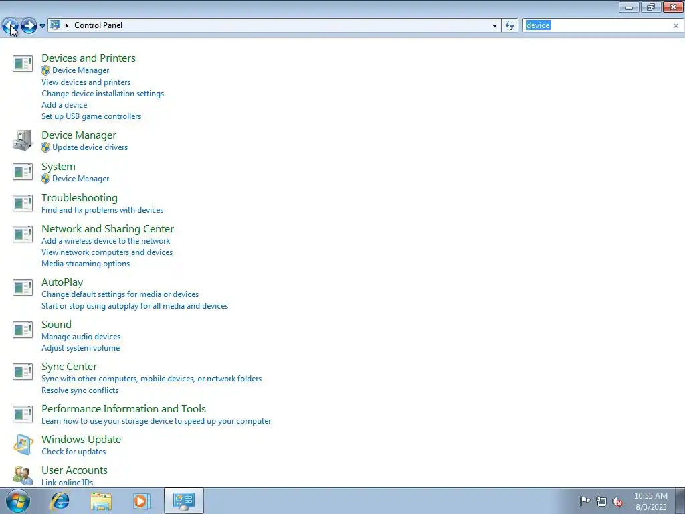This screenshot has width=685, height=514.
Task: Open Add a wireless device to the network
Action: 106,241
